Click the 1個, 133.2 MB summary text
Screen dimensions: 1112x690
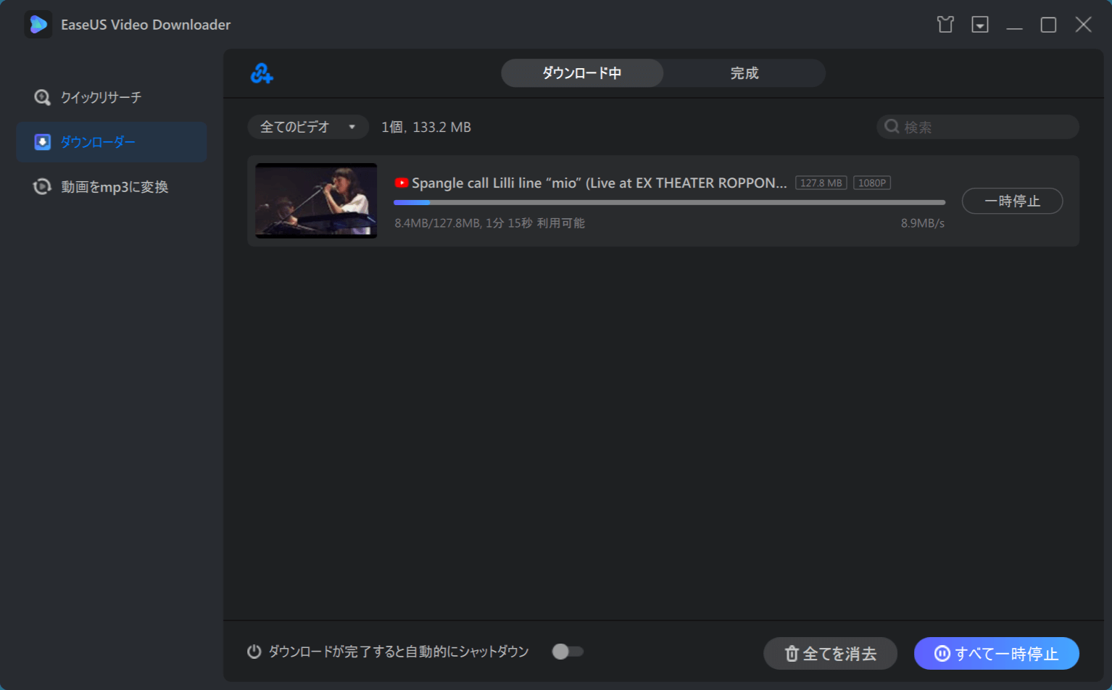click(426, 127)
